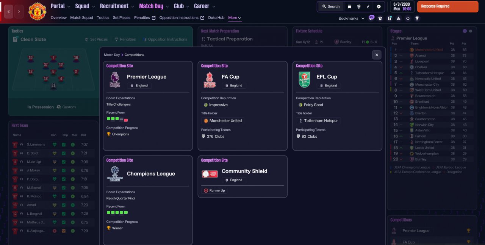This screenshot has height=245, width=485.
Task: Click the FA Cup card title
Action: [230, 77]
